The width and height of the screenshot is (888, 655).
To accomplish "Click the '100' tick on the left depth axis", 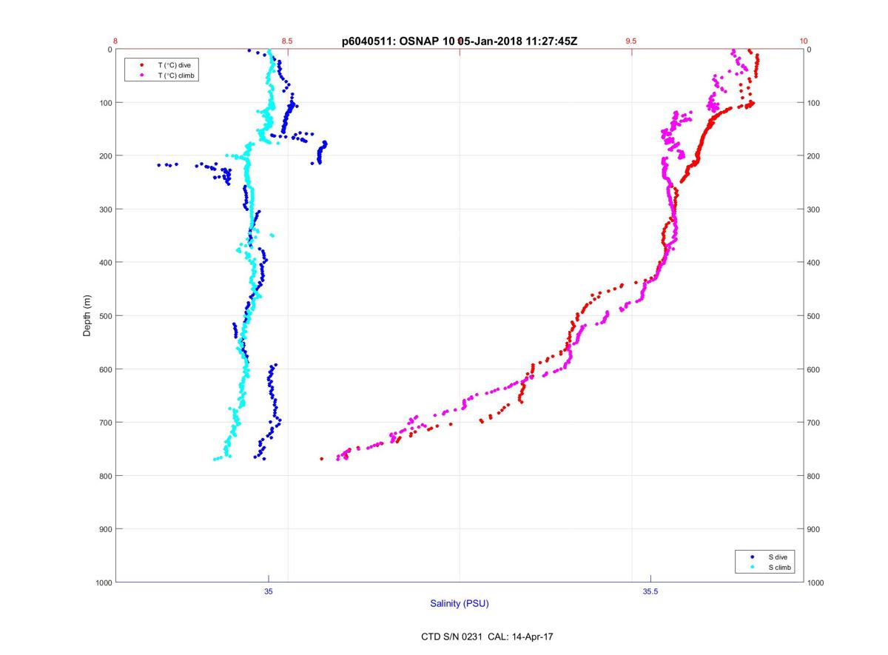I will pos(105,103).
